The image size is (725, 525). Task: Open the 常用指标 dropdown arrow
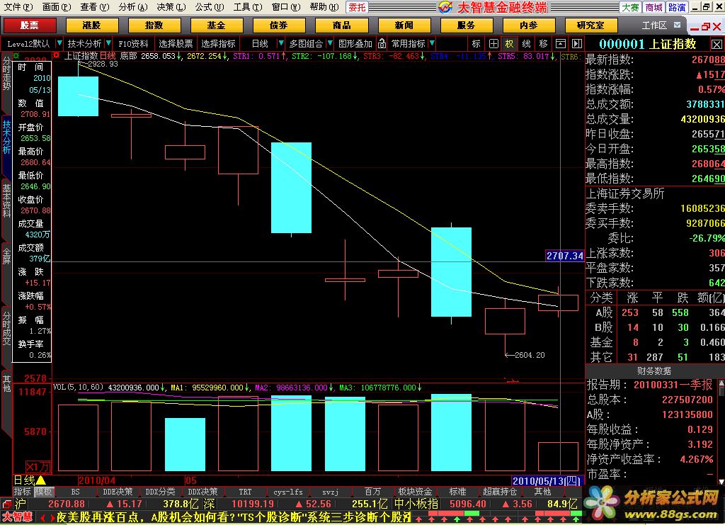coord(432,43)
